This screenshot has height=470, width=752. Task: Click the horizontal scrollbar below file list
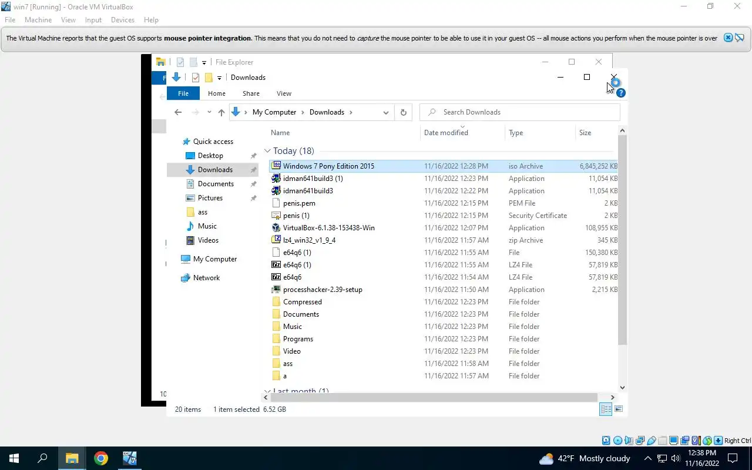pos(435,398)
